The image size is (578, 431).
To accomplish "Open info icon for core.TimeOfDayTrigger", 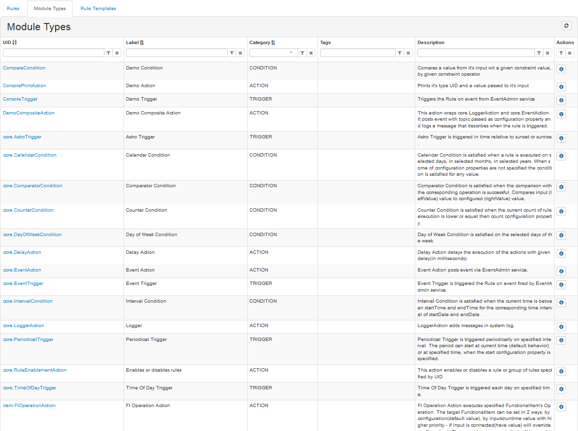I will (561, 389).
